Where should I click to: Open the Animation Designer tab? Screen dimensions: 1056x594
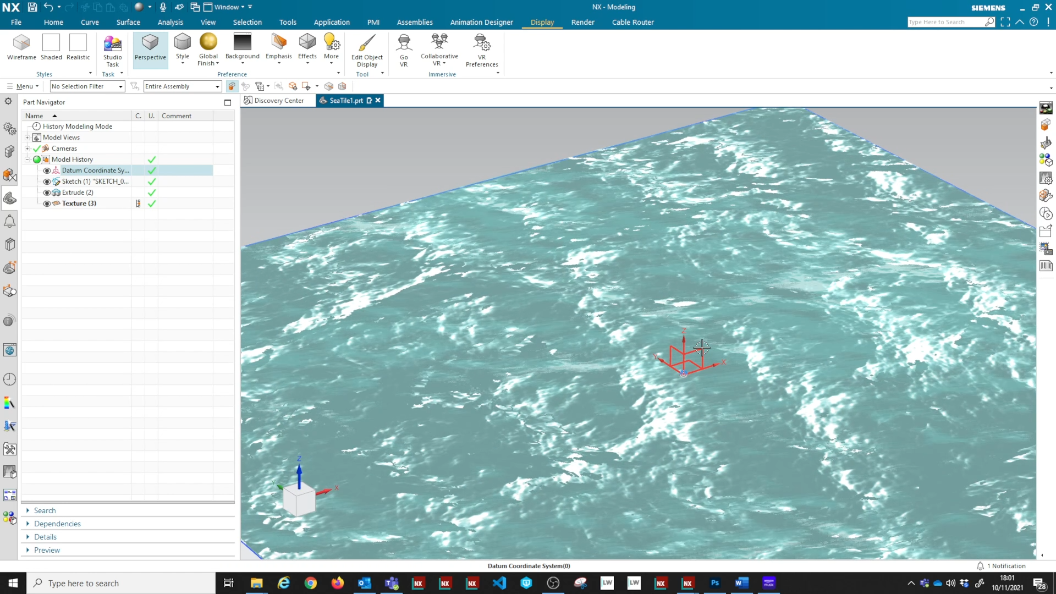[x=481, y=22]
